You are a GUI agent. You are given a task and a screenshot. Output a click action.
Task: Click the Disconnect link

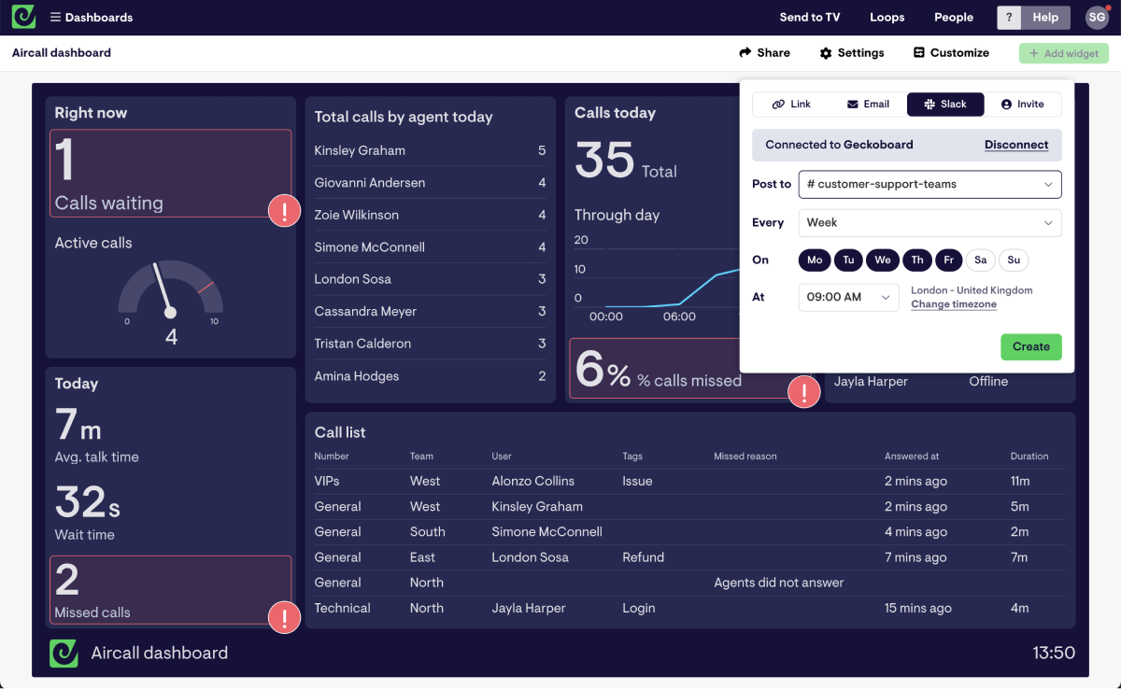(x=1016, y=145)
